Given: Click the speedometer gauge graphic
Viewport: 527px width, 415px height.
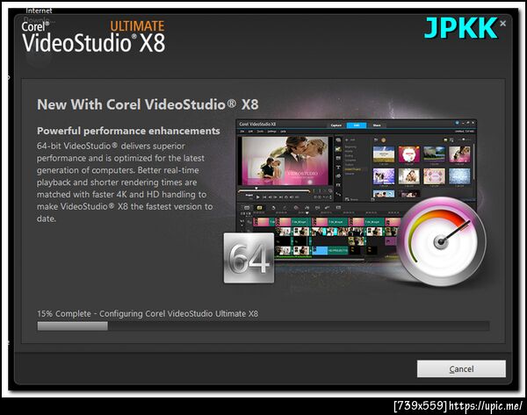Looking at the screenshot, I should coord(441,241).
